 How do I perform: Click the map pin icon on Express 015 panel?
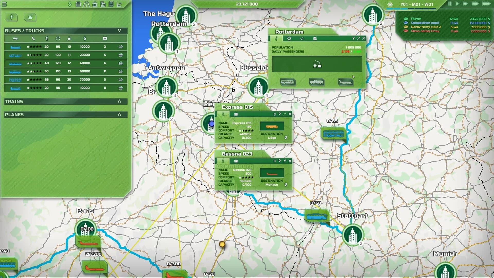(x=280, y=114)
